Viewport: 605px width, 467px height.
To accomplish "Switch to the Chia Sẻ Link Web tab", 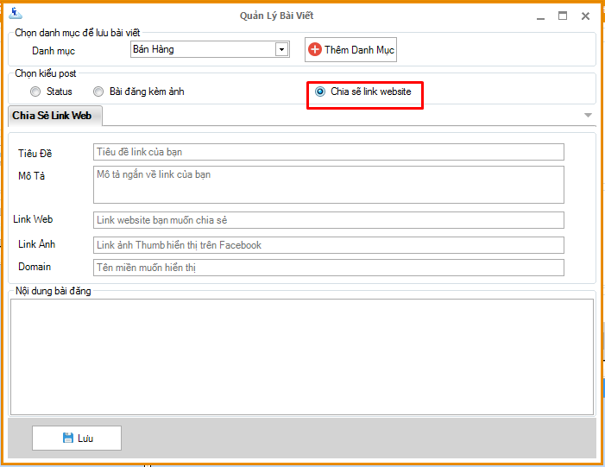I will [55, 116].
